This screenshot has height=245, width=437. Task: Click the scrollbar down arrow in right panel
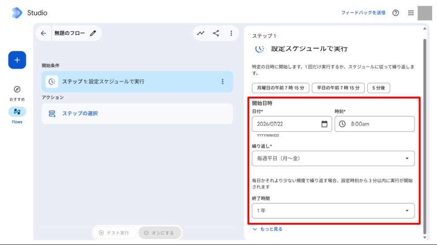(425, 238)
